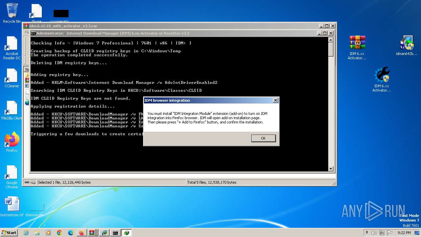Image resolution: width=421 pixels, height=237 pixels.
Task: Select the Google Chrome desktop shortcut
Action: coord(12,177)
